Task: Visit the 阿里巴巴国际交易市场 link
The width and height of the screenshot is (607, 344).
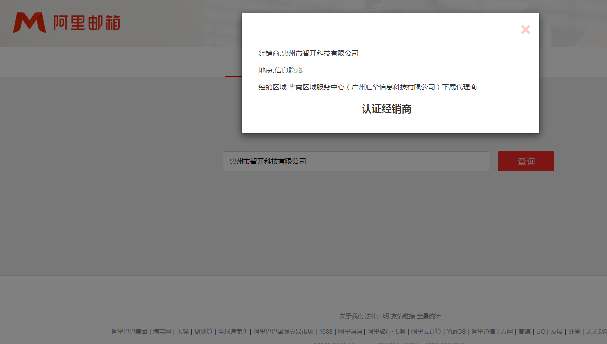Action: tap(283, 332)
